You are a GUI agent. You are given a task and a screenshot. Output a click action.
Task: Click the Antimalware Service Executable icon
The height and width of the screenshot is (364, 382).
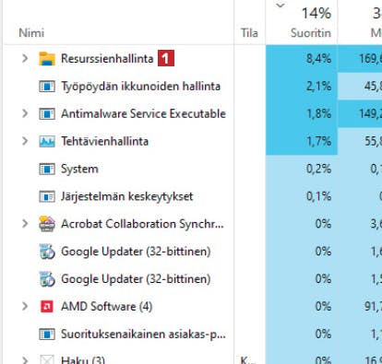(x=47, y=114)
